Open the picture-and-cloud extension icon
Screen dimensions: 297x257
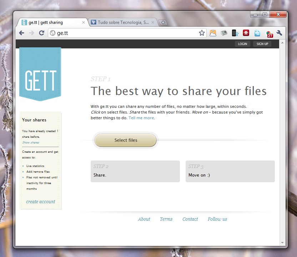(213, 33)
